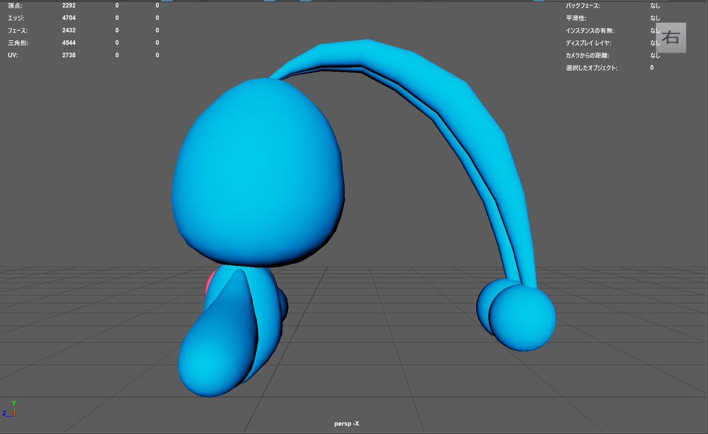Click the camera label "persp -X"
Viewport: 708px width, 434px height.
347,423
